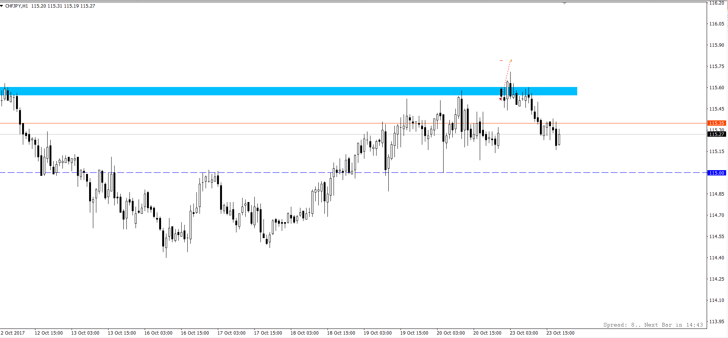The image size is (728, 338).
Task: Click the orange 115.35 price label
Action: pos(717,123)
